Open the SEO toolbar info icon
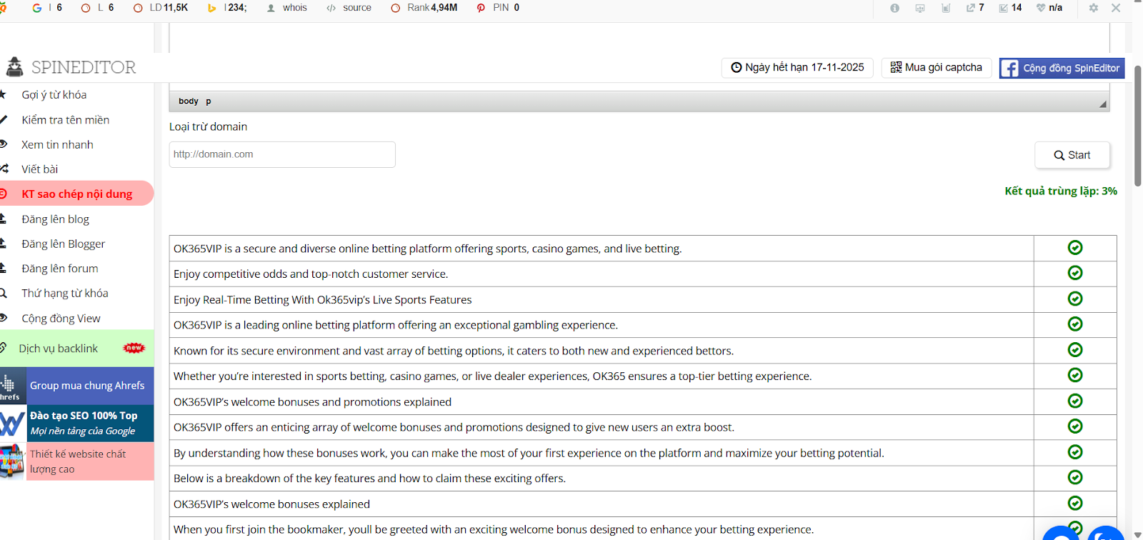This screenshot has height=540, width=1143. tap(894, 8)
